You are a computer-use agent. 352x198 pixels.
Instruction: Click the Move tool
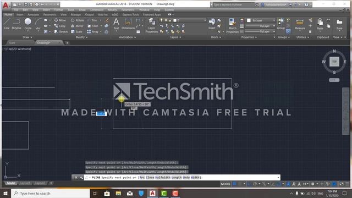(60, 20)
